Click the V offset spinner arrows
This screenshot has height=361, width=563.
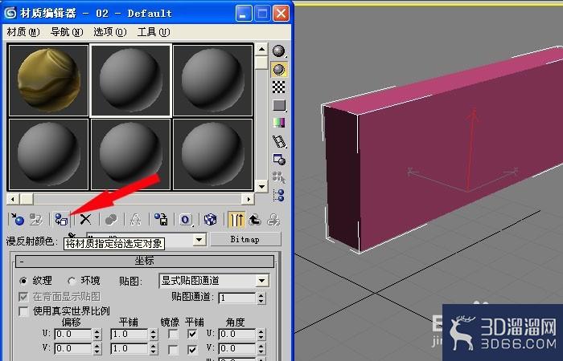click(97, 349)
